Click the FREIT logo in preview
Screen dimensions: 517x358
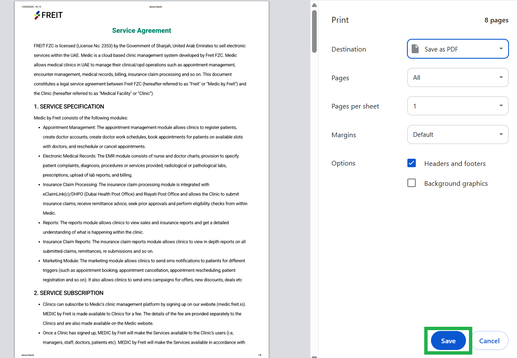point(48,15)
